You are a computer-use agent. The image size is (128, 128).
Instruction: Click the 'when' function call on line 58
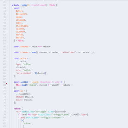pyautogui.click(x=34, y=53)
